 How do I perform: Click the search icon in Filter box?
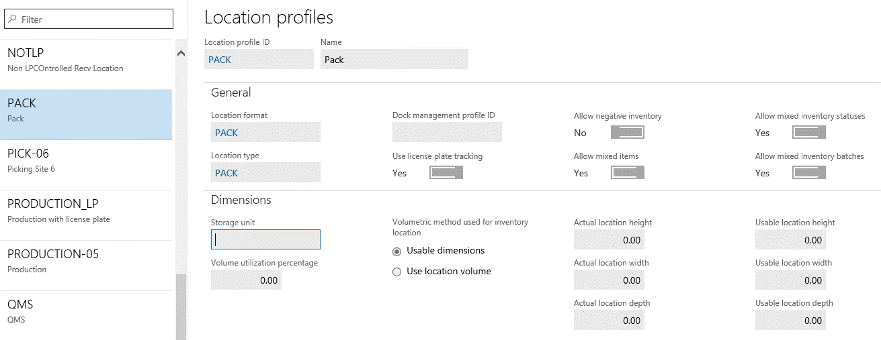tap(12, 19)
